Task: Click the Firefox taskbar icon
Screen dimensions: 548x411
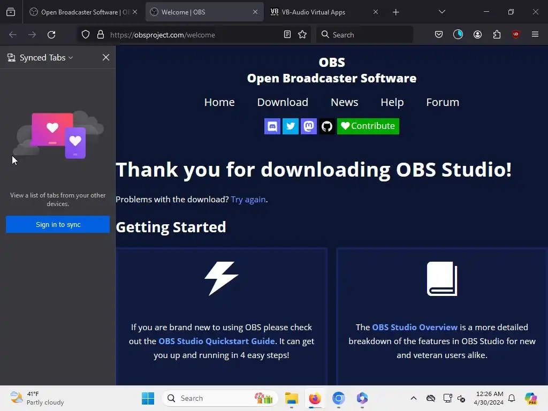Action: point(315,398)
